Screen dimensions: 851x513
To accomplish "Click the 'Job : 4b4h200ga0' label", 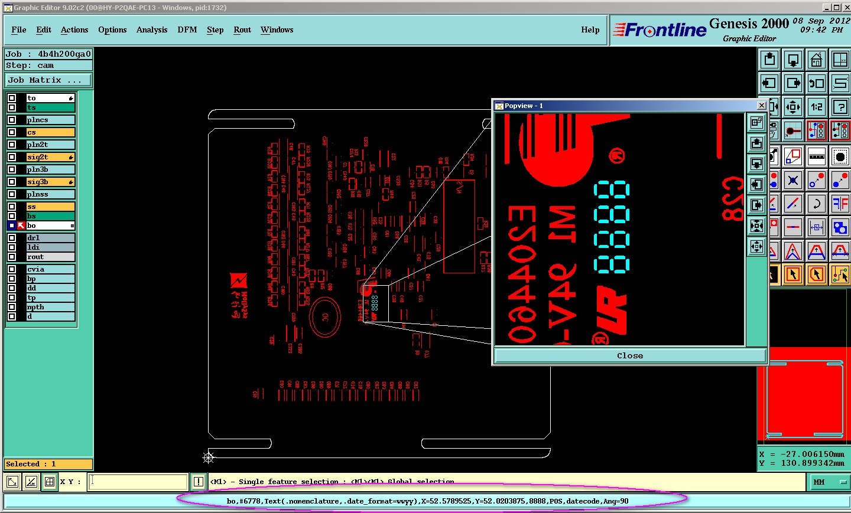I will coord(48,54).
